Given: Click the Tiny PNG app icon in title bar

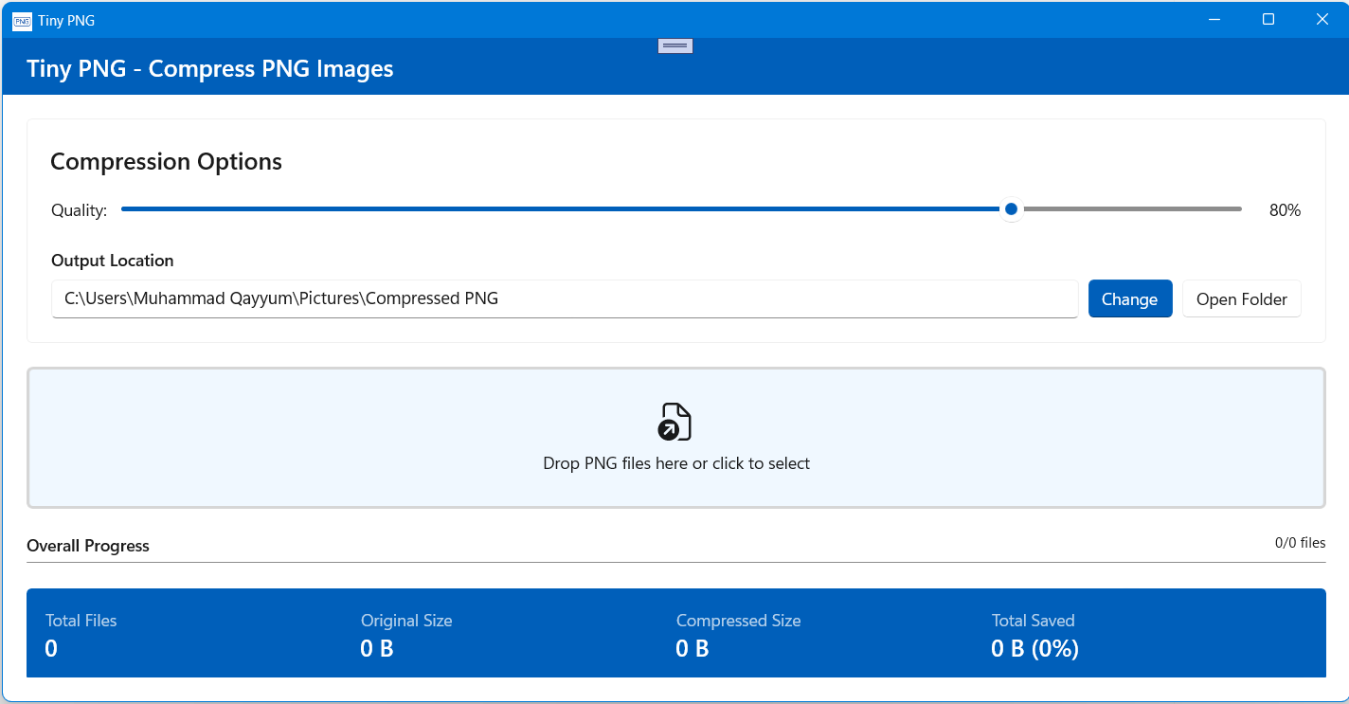Looking at the screenshot, I should pos(22,20).
